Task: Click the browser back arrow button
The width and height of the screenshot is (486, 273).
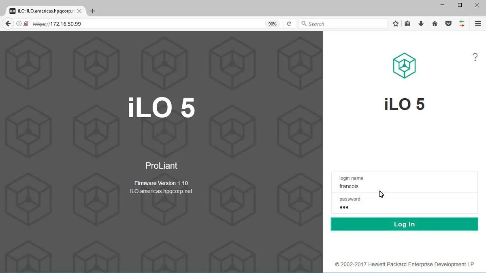Action: tap(8, 24)
